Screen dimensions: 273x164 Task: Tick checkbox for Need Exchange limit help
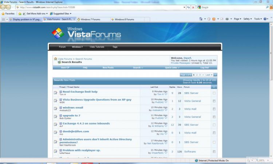pos(214,93)
